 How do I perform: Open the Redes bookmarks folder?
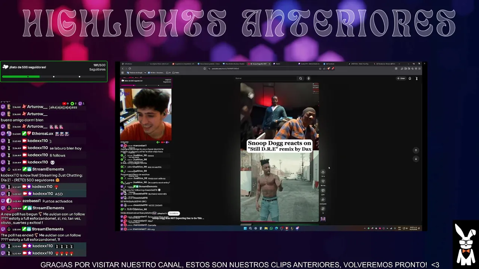176,72
